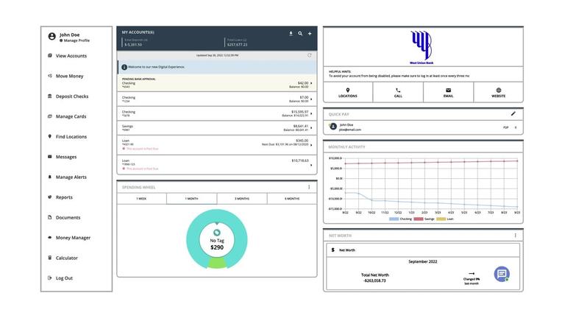The height and width of the screenshot is (318, 565).
Task: Click the Locations button under the bank logo
Action: coord(348,92)
